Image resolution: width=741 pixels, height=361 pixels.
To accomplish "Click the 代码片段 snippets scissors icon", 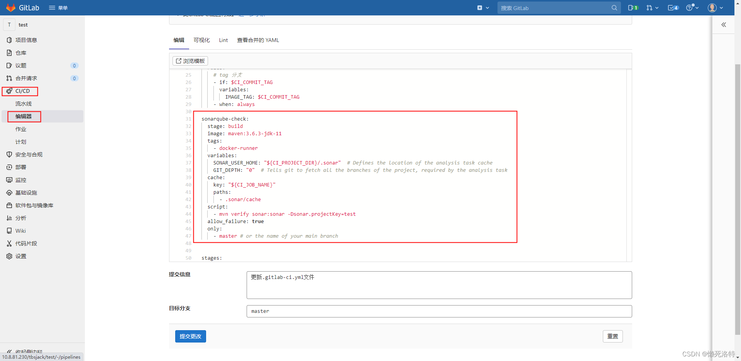I will (x=9, y=243).
